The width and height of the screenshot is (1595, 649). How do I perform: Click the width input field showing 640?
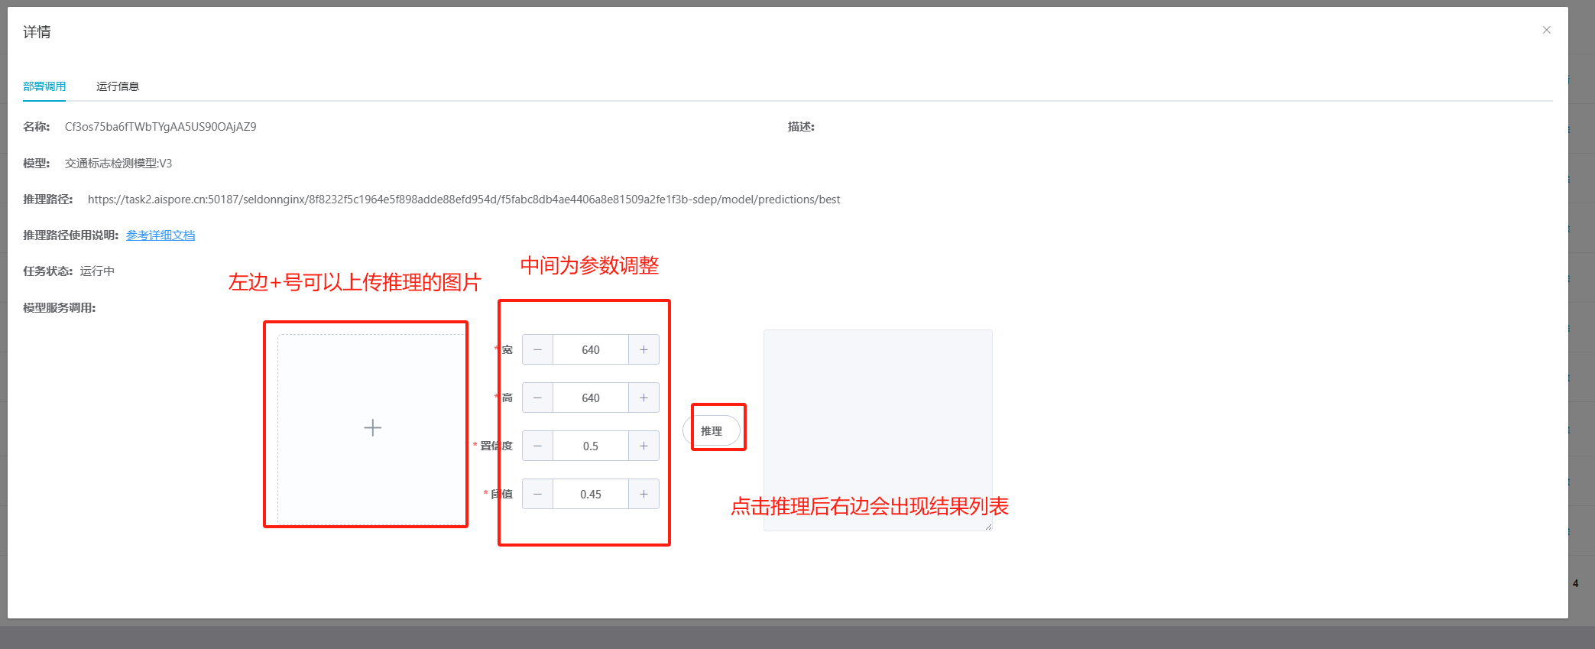591,350
